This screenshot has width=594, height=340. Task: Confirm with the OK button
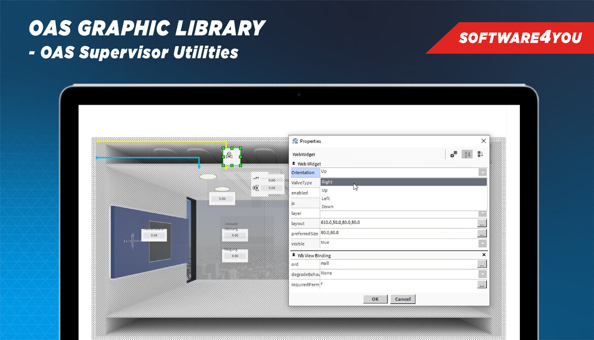point(375,299)
